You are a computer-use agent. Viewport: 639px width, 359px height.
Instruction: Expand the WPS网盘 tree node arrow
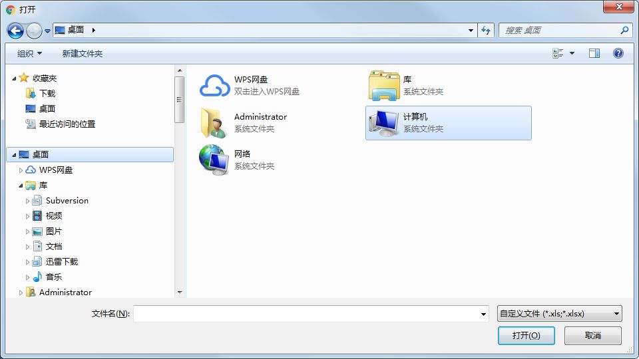coord(21,170)
